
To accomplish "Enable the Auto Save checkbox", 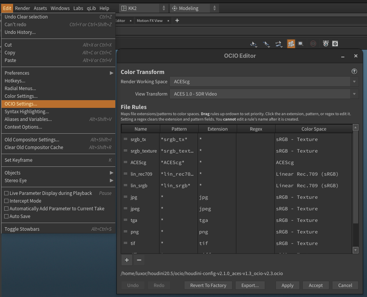I will tap(7, 216).
